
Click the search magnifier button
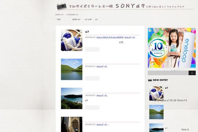click(x=192, y=73)
